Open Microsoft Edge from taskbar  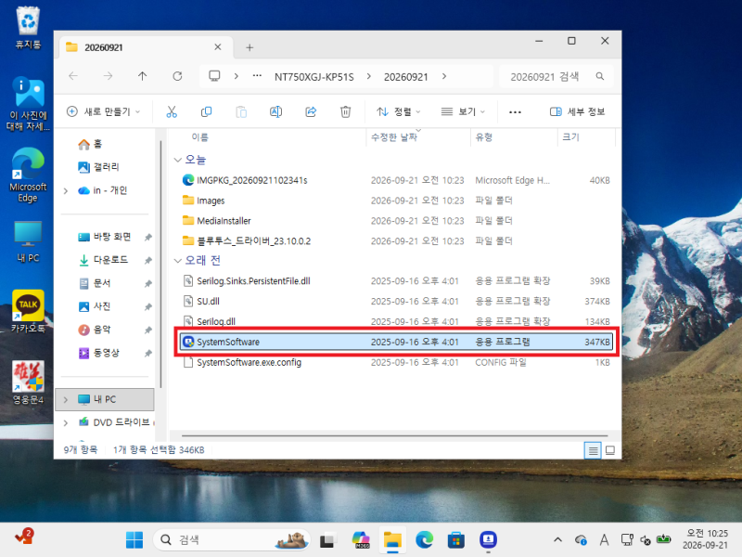425,539
